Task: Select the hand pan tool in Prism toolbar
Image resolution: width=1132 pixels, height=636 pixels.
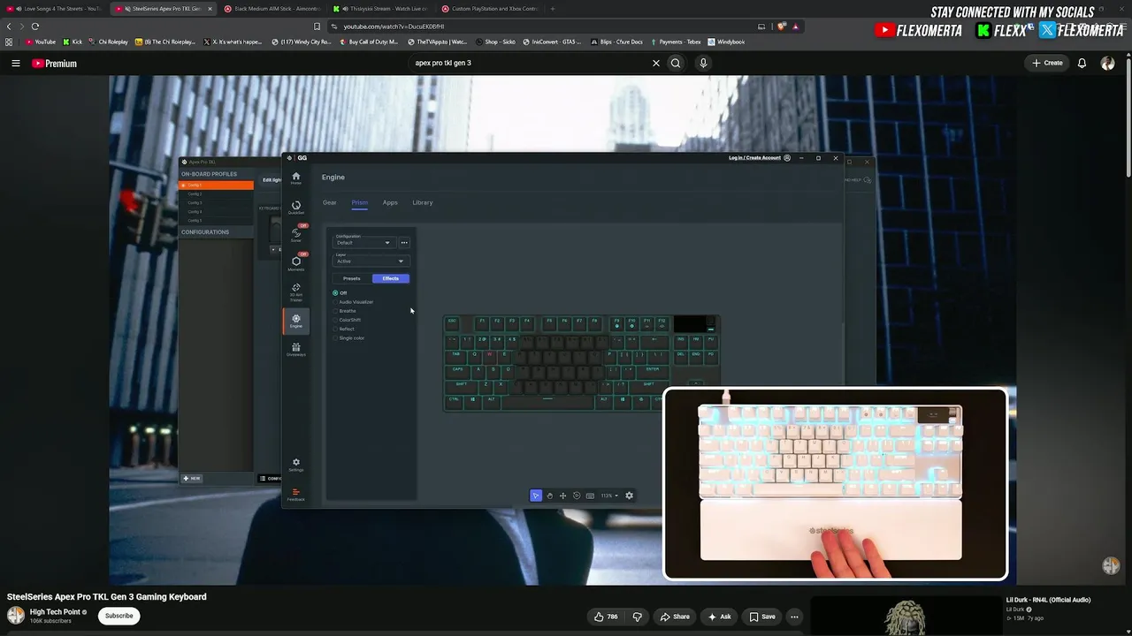Action: [549, 496]
